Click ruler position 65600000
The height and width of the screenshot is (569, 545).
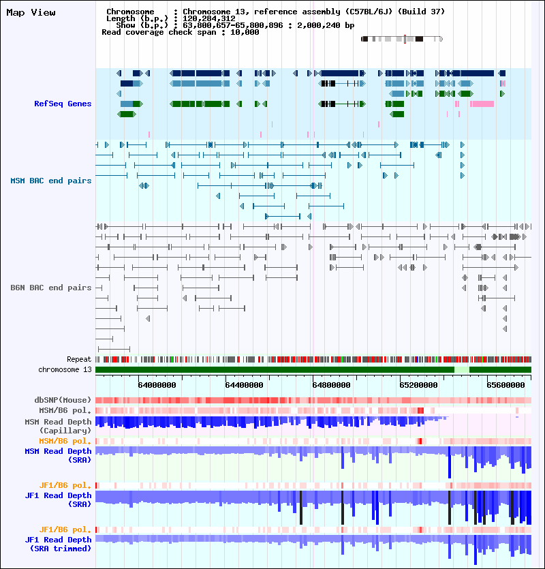pos(505,385)
